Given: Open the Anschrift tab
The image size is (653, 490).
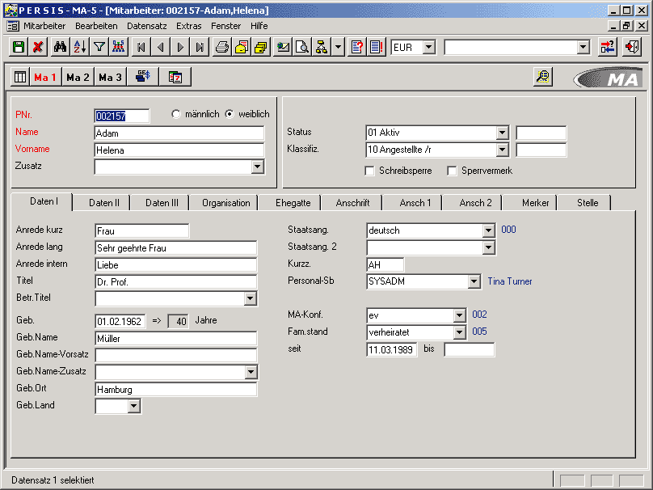Looking at the screenshot, I should point(352,203).
